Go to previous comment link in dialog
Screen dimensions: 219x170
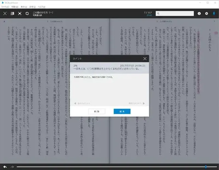[82, 103]
